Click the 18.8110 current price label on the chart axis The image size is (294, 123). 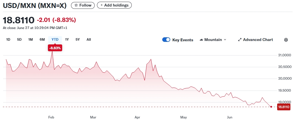point(283,107)
